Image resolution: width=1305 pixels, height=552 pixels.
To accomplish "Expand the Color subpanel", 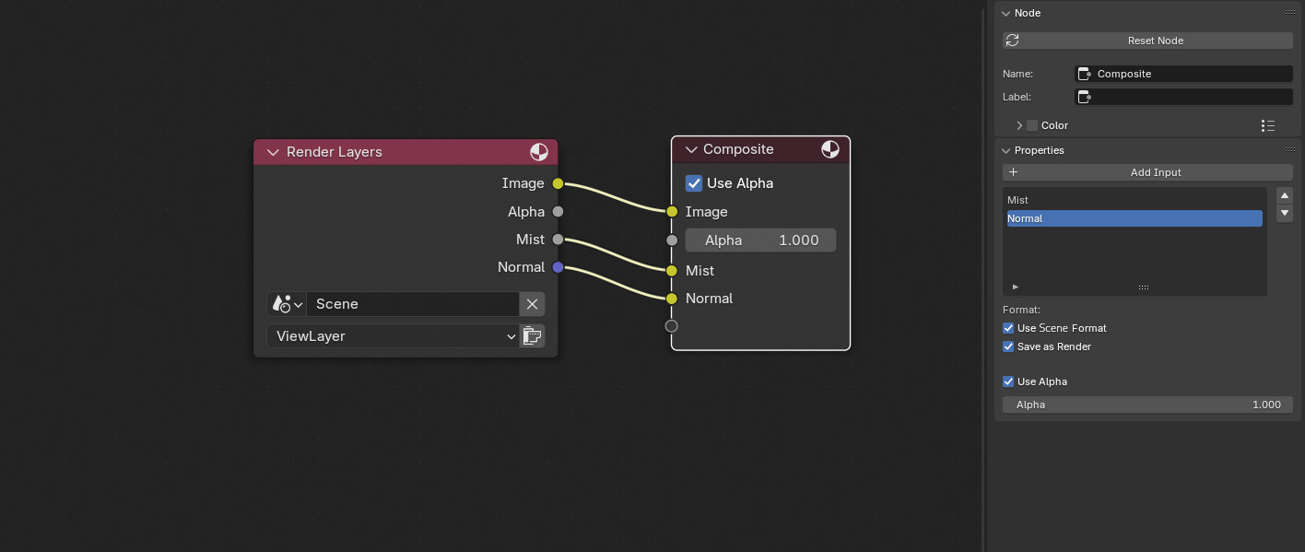I will [1019, 125].
